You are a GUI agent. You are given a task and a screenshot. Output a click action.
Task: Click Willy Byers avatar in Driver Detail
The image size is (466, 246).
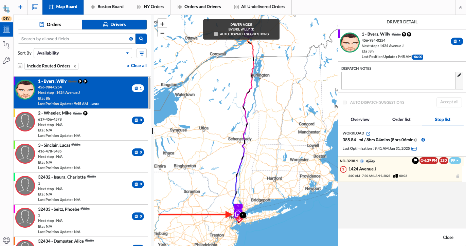350,42
